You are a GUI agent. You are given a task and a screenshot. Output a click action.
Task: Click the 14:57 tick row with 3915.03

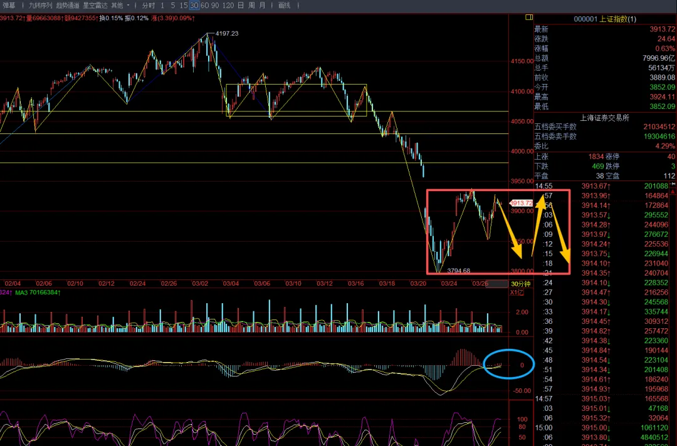(602, 398)
